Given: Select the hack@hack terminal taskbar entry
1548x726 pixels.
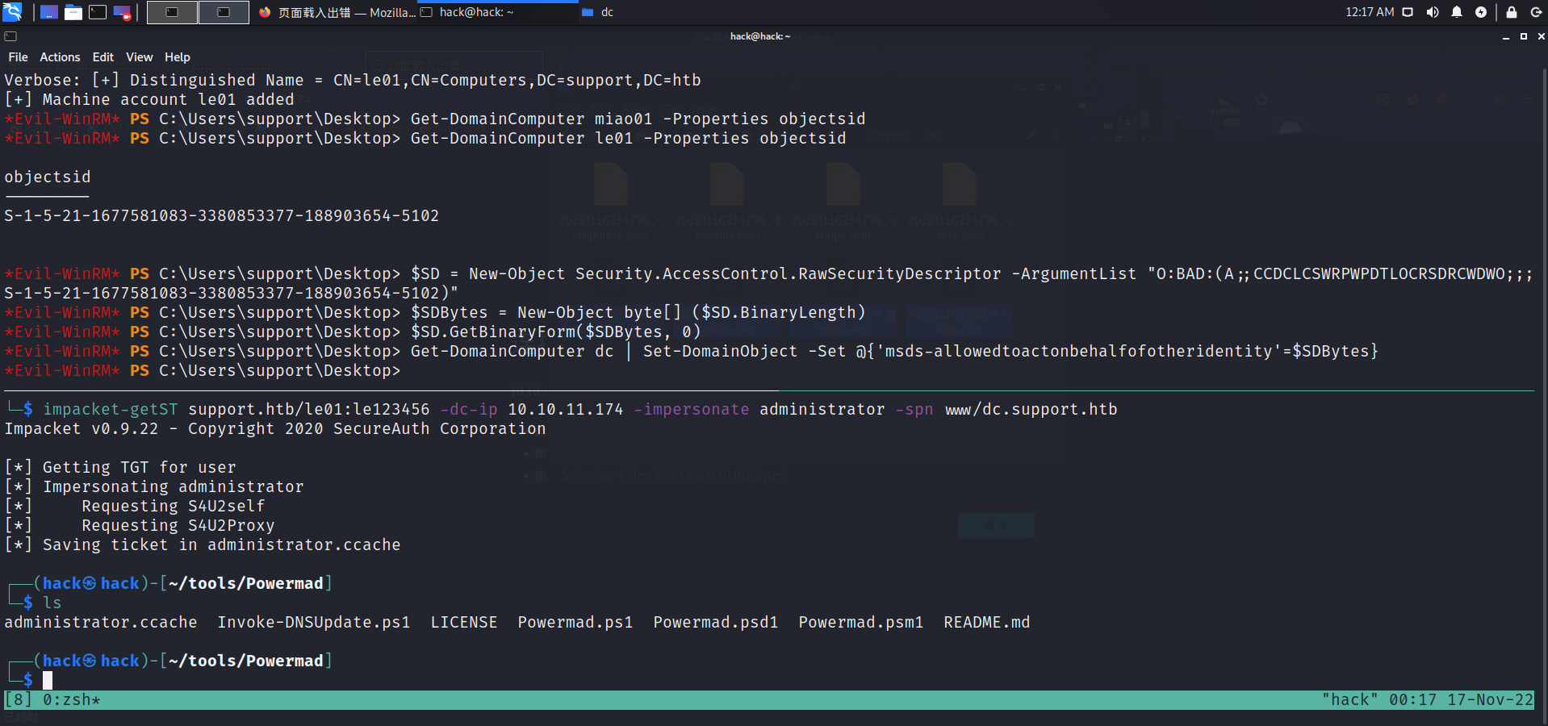Looking at the screenshot, I should coord(497,12).
